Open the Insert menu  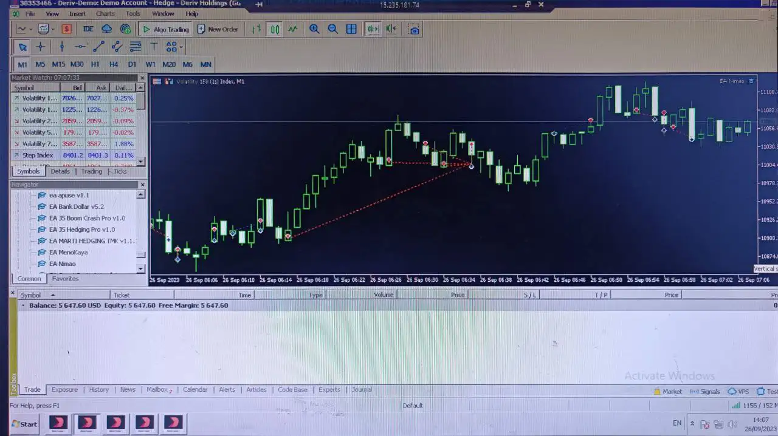[77, 13]
